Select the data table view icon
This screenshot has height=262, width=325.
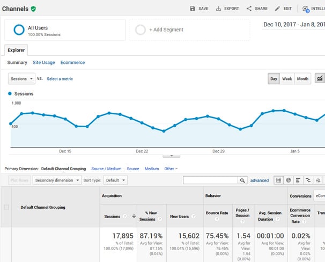click(x=278, y=180)
